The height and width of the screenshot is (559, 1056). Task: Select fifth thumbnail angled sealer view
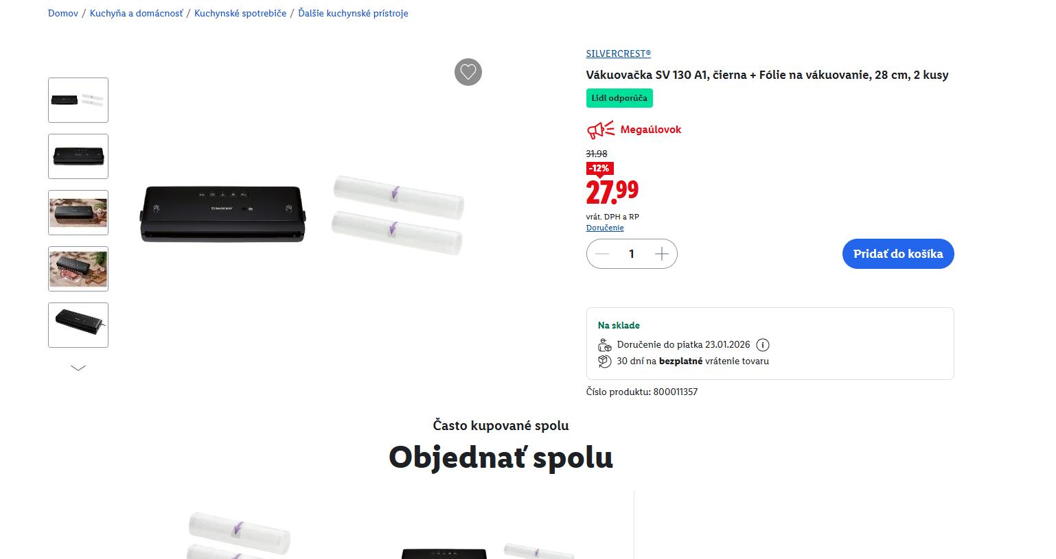tap(78, 325)
